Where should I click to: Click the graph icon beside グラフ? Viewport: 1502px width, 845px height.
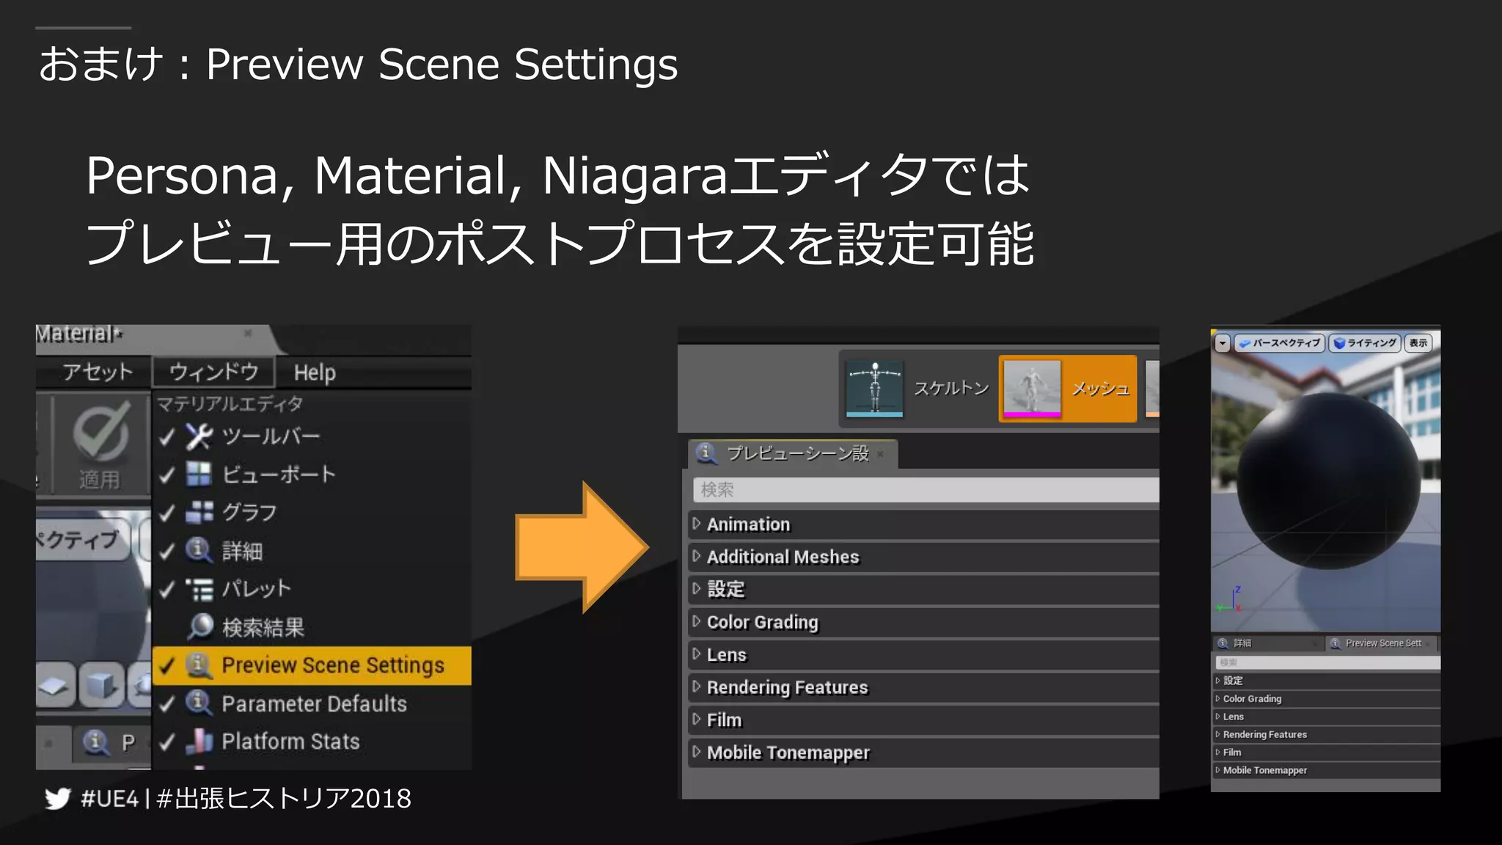[199, 512]
